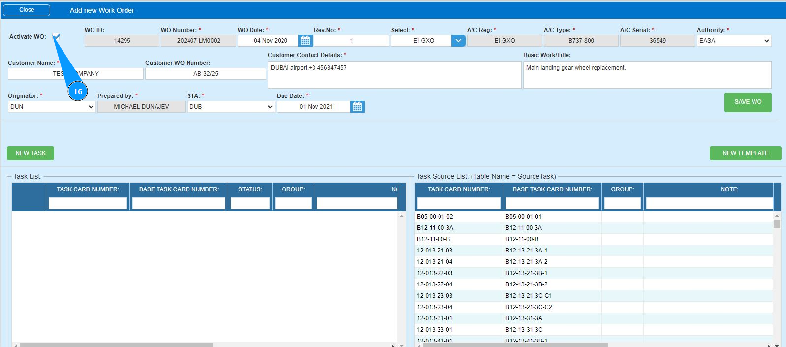
Task: Click the NEW TEMPLATE button
Action: tap(745, 153)
